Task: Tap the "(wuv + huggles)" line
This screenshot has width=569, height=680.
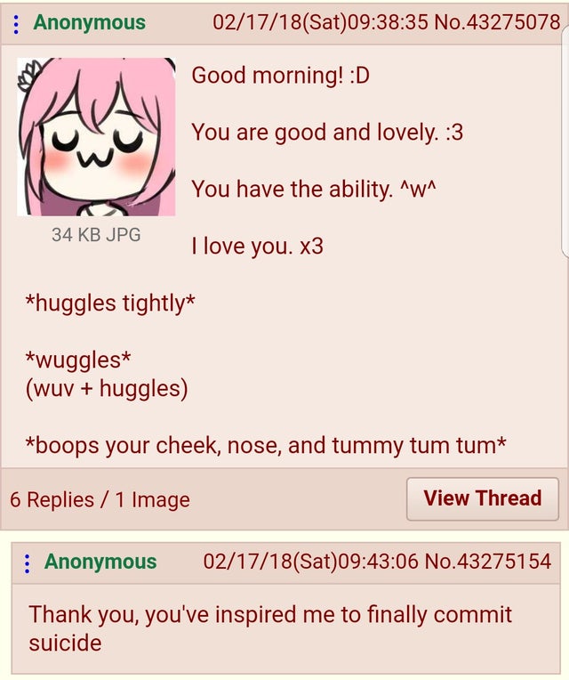Action: point(107,388)
